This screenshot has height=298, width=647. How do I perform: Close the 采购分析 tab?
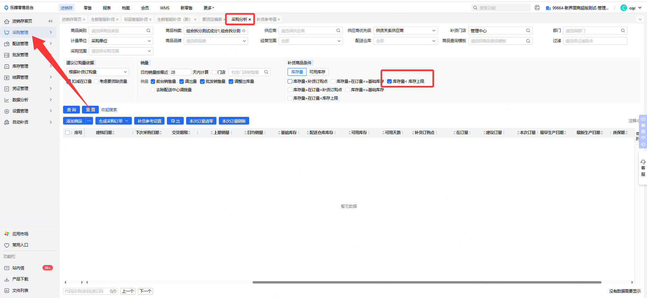(249, 20)
